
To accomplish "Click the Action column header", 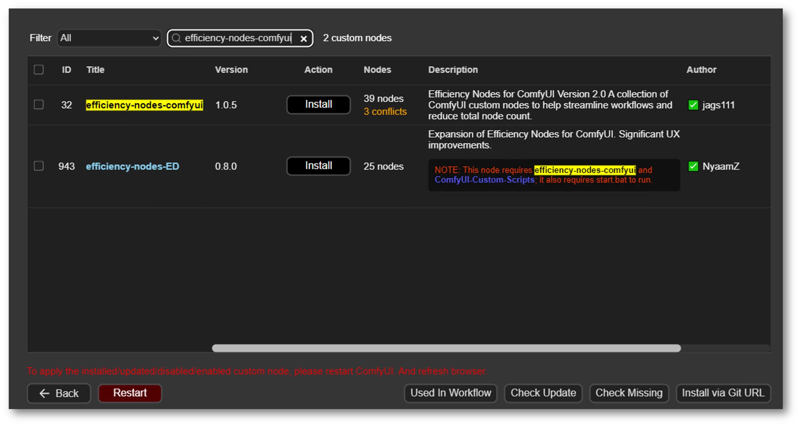I will point(318,70).
